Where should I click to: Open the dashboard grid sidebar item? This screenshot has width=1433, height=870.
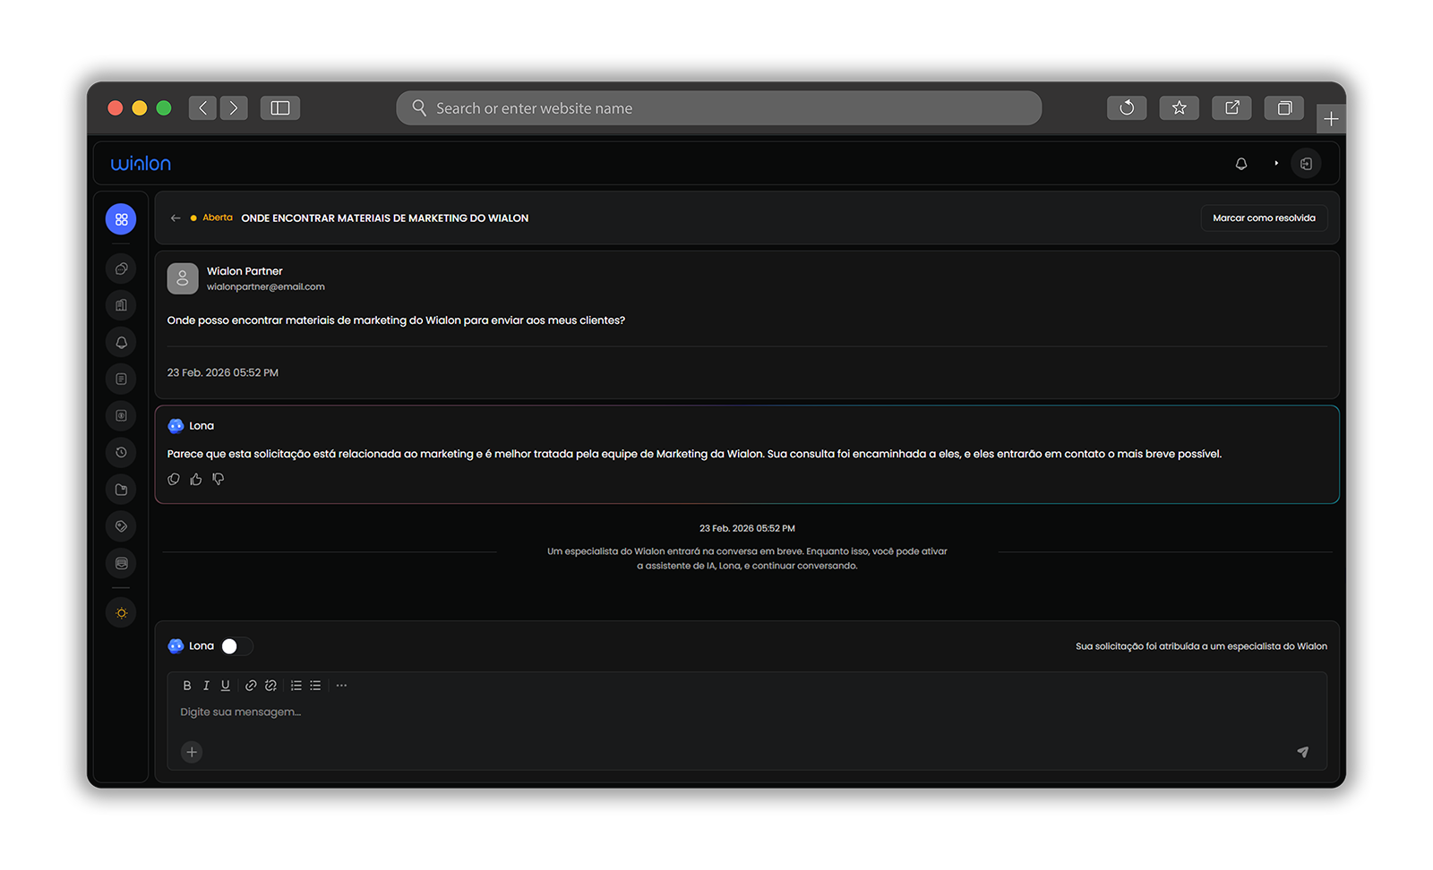[121, 219]
